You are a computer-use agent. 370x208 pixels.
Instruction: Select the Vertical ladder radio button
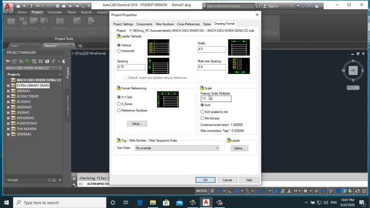click(119, 45)
